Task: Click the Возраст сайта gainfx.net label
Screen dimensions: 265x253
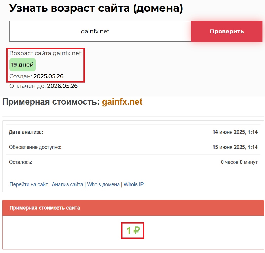Action: pyautogui.click(x=46, y=53)
